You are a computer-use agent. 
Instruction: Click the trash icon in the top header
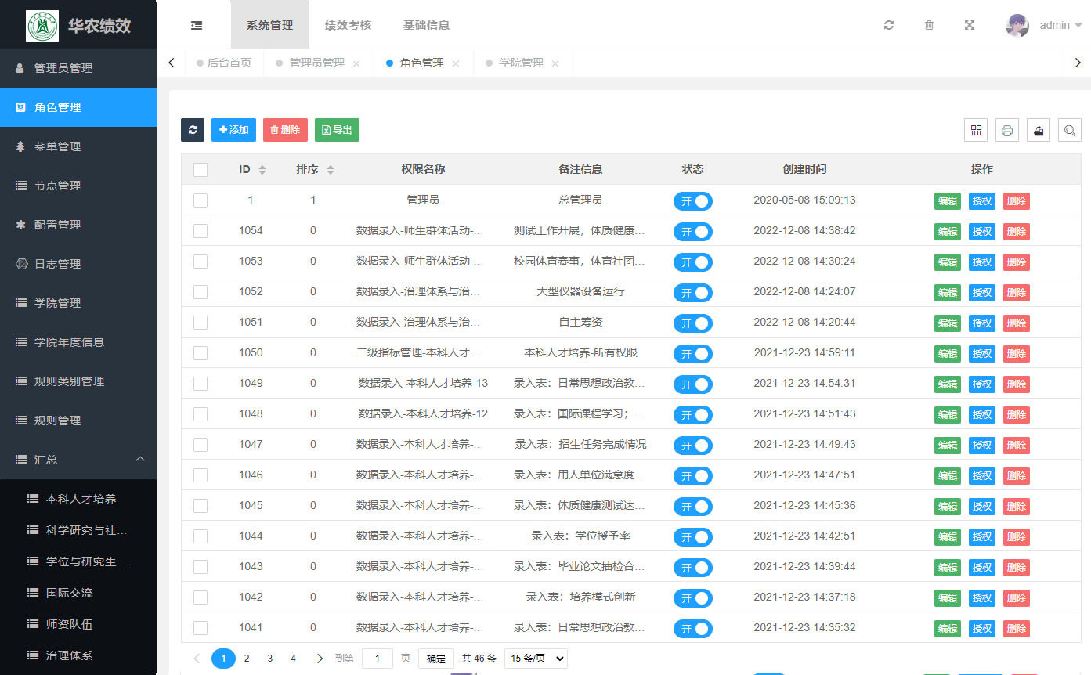tap(929, 25)
